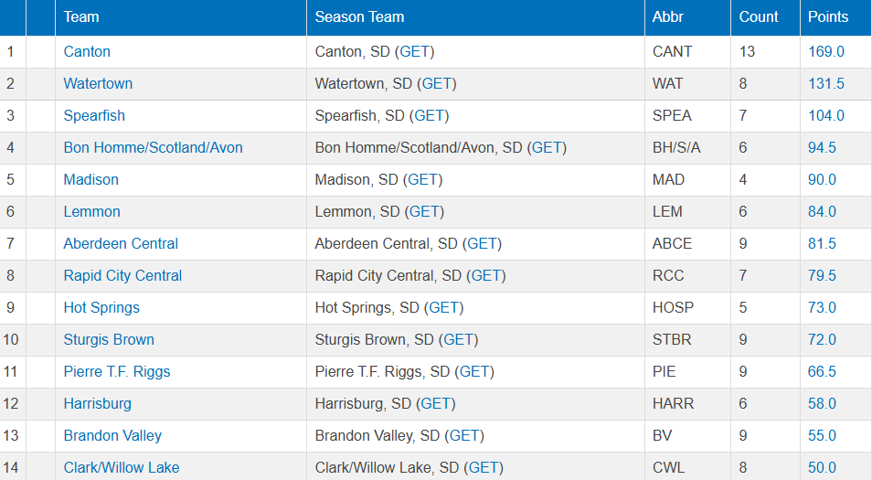Click the Count column header

tap(759, 17)
